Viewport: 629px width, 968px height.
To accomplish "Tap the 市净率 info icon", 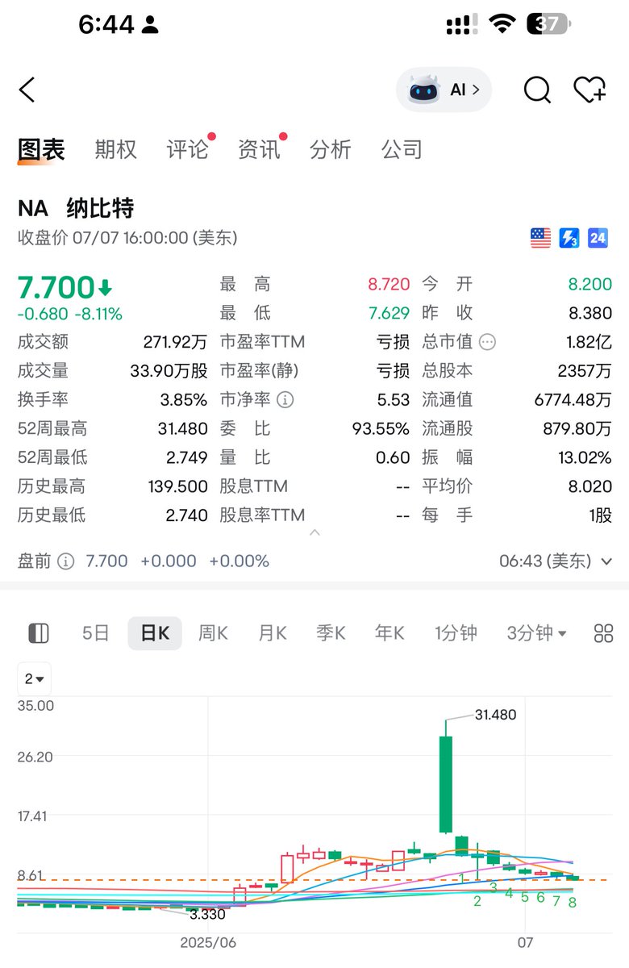I will point(285,400).
